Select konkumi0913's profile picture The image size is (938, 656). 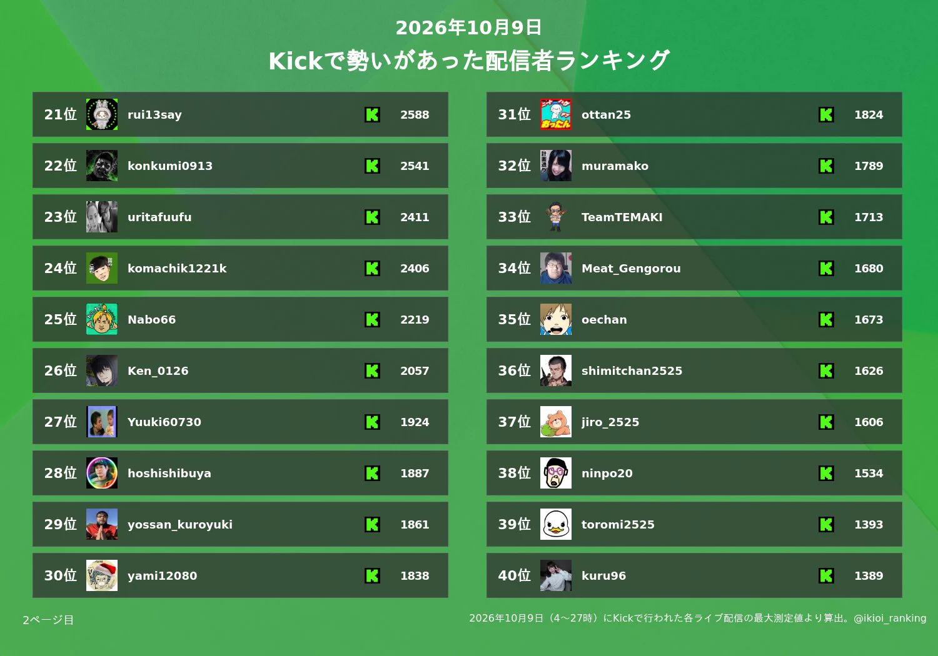pyautogui.click(x=102, y=166)
